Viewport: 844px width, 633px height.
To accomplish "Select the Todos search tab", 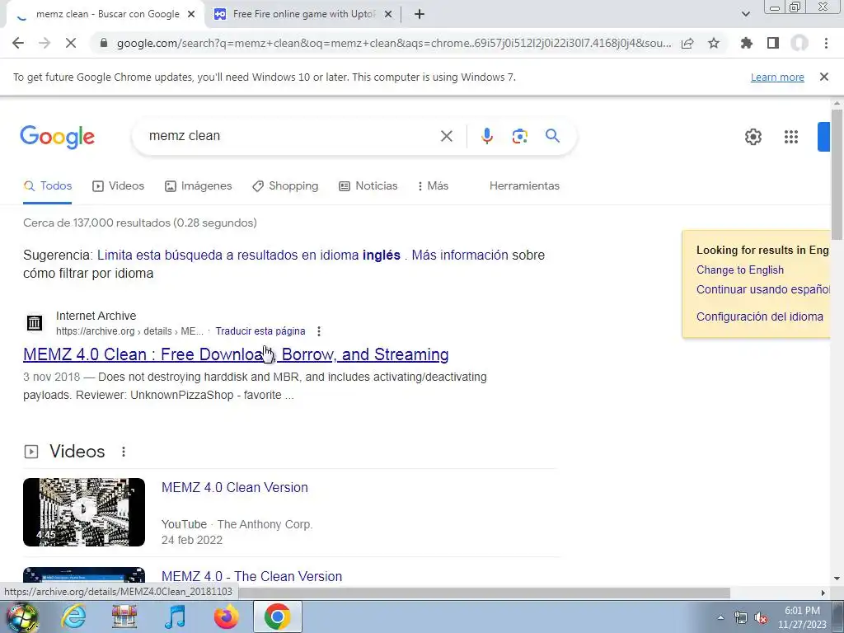I will [x=47, y=185].
